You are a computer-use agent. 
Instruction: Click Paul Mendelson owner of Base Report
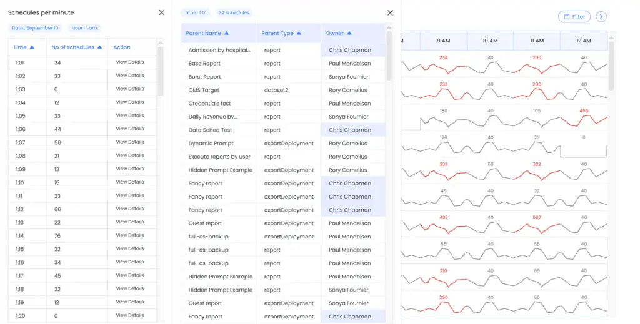[x=350, y=64]
